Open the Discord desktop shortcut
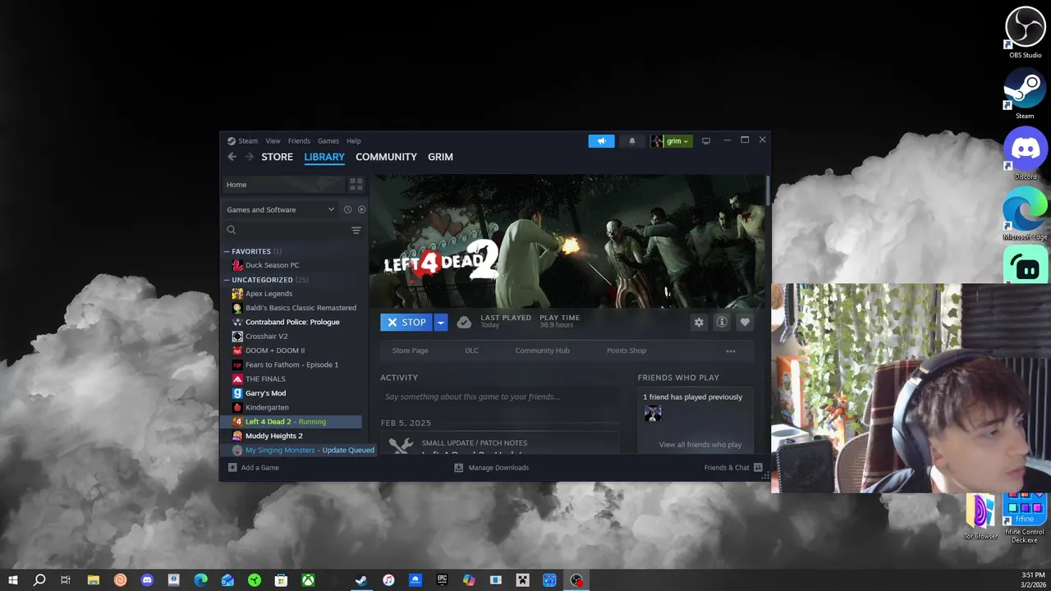This screenshot has height=591, width=1051. pyautogui.click(x=1025, y=154)
